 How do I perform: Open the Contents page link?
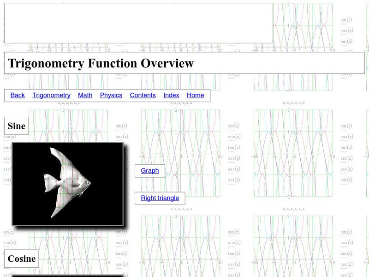point(143,95)
